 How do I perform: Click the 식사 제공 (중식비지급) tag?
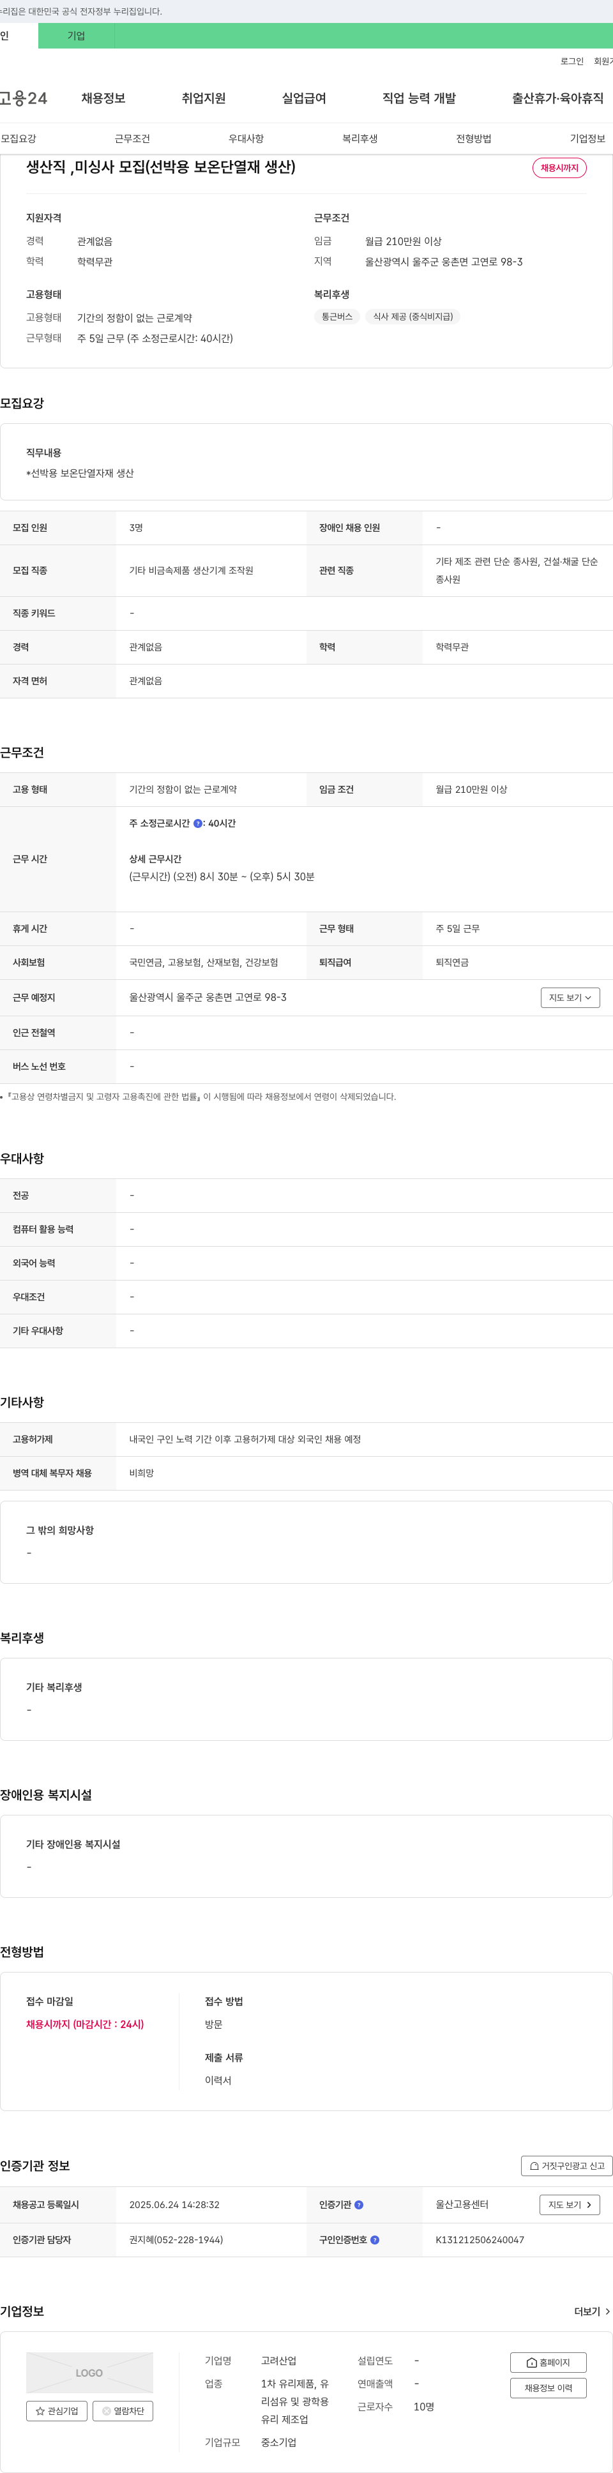point(413,317)
